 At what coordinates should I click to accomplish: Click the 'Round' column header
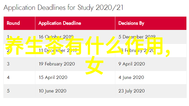click(x=13, y=23)
